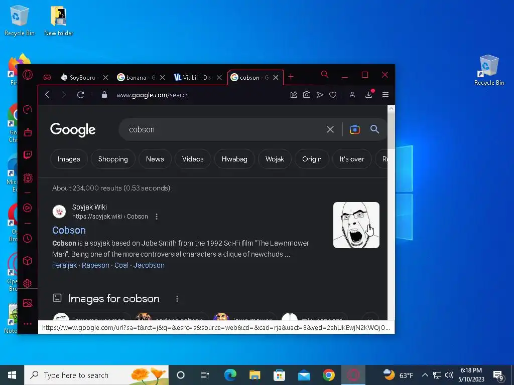Screen dimensions: 514x385
Task: Open Google Chrome from taskbar
Action: point(328,375)
